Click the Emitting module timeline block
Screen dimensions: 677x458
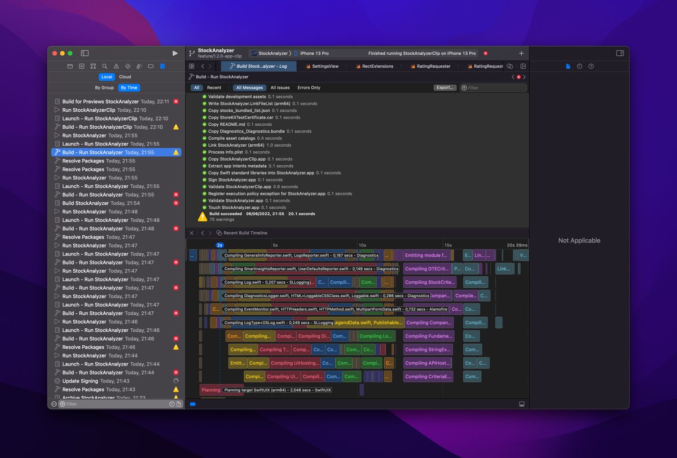pos(426,256)
